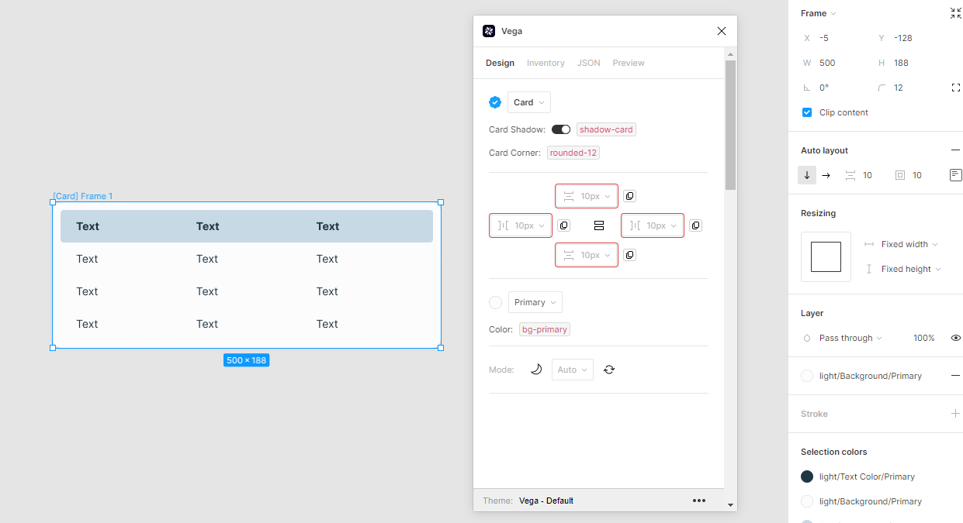Close the Vega plugin window
Image resolution: width=963 pixels, height=523 pixels.
click(x=722, y=31)
